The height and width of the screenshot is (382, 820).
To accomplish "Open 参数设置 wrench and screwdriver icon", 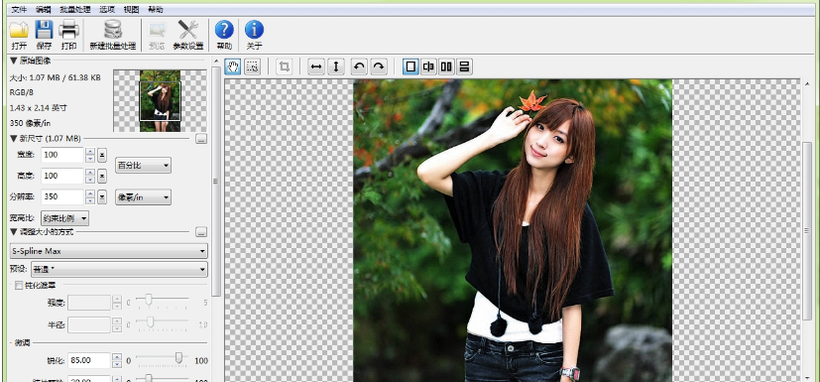I will [187, 30].
